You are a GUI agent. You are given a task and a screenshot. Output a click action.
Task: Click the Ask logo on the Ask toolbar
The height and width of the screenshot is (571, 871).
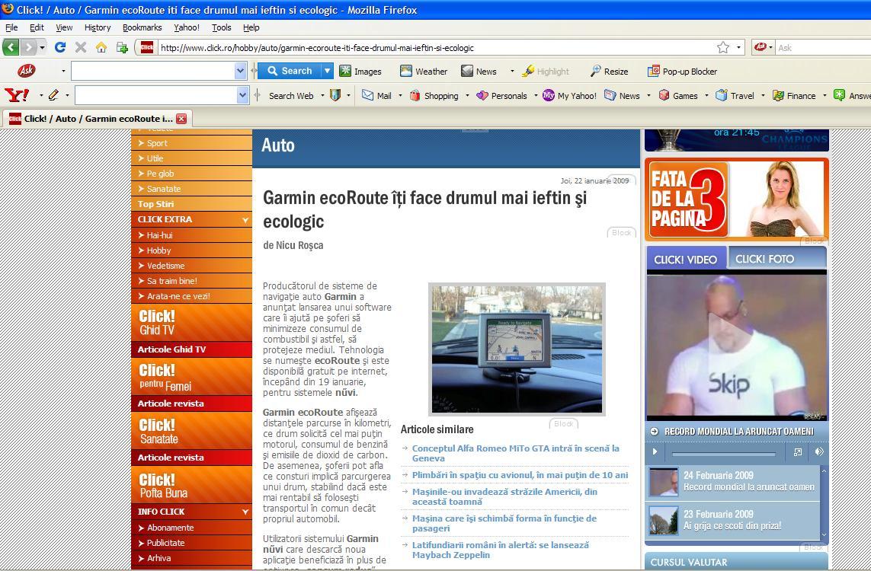pyautogui.click(x=26, y=71)
